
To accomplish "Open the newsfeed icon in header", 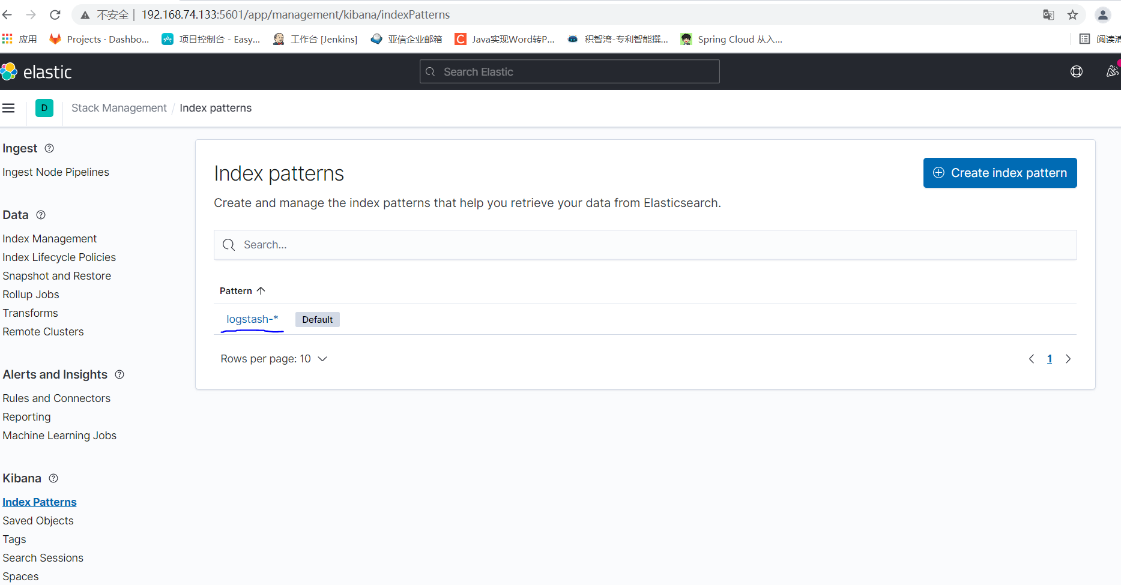I will pyautogui.click(x=1113, y=72).
